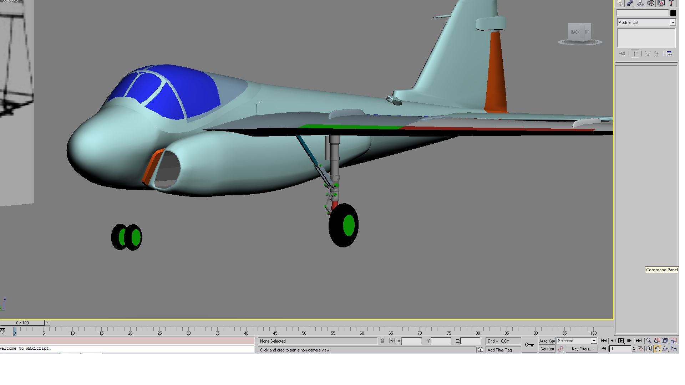Click the X coordinate input field

coord(412,341)
